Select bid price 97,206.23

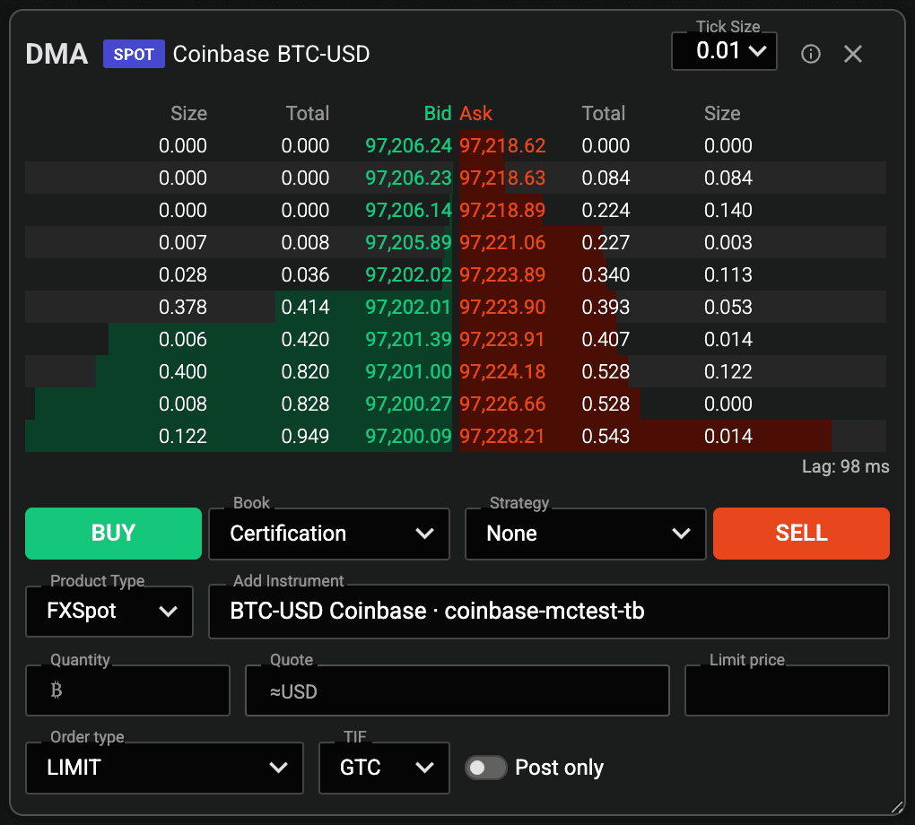(408, 178)
